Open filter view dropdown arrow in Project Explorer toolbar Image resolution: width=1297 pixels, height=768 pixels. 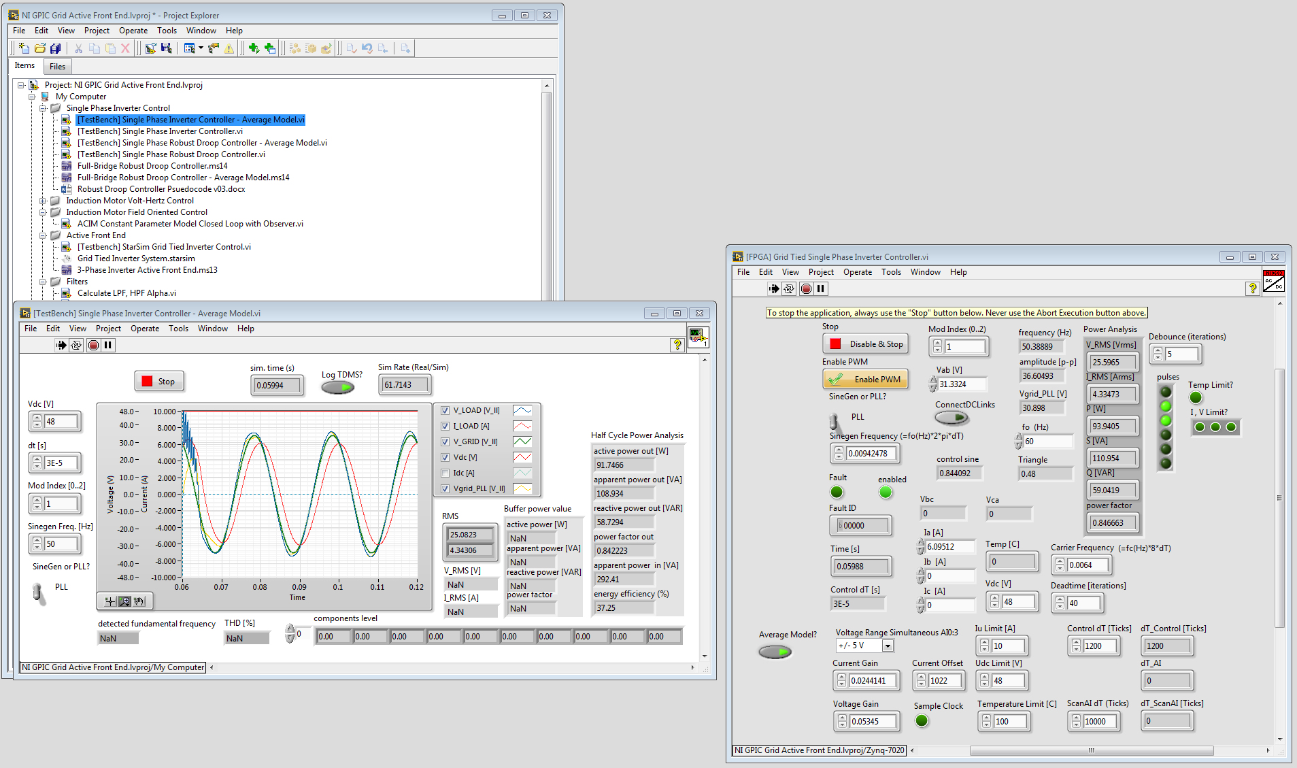click(x=201, y=48)
